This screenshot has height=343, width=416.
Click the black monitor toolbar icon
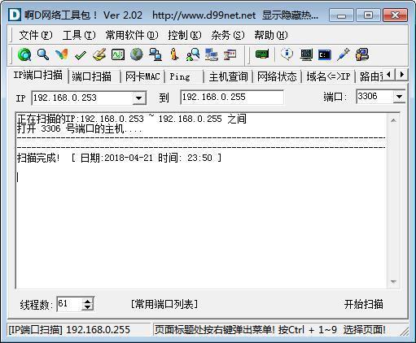(x=306, y=54)
